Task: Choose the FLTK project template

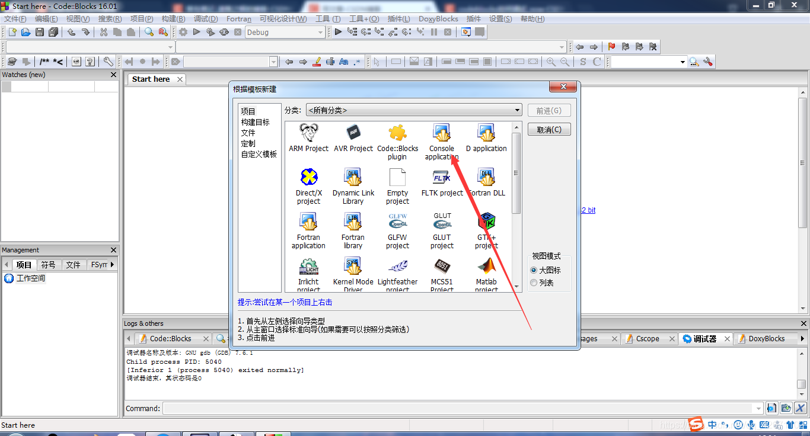Action: click(x=442, y=182)
